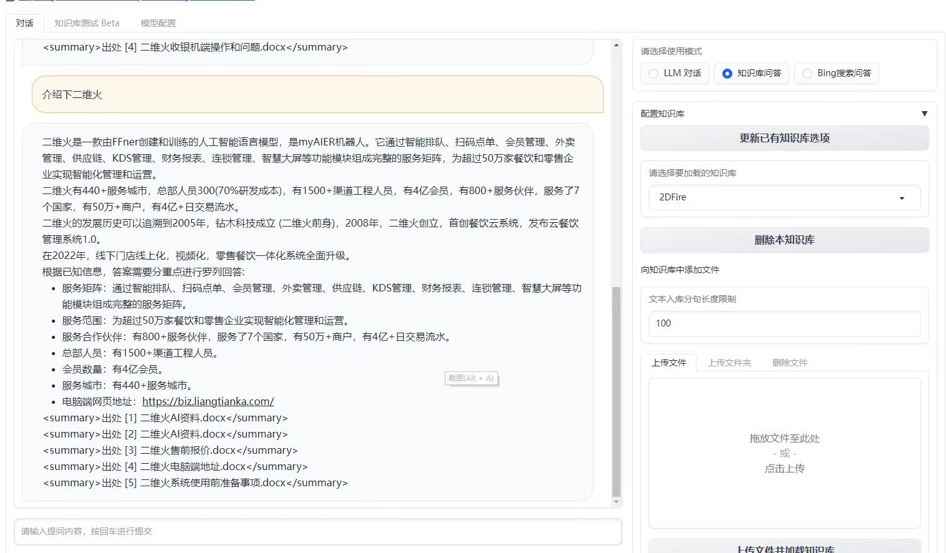Click source line 出处 [5] 二维火系统使用前准备事项.docx

(x=196, y=482)
